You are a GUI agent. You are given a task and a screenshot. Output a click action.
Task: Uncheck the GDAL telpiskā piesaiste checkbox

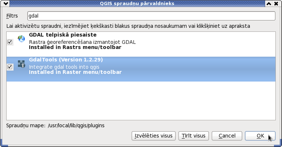coord(10,42)
